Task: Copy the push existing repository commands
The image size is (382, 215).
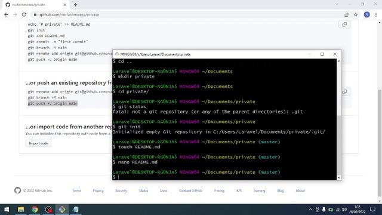Action: tap(344, 91)
